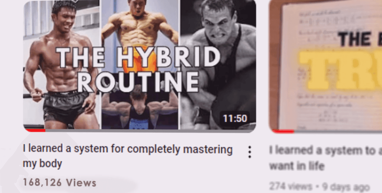Open the blurred notebook-page video thumbnail
Viewport: 382px width, 193px height.
pos(326,65)
